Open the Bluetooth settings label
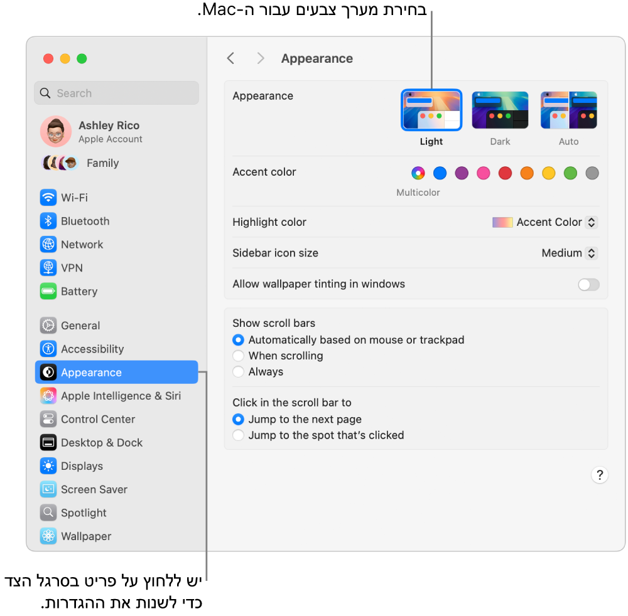Screen dimensions: 628x616 coord(85,221)
